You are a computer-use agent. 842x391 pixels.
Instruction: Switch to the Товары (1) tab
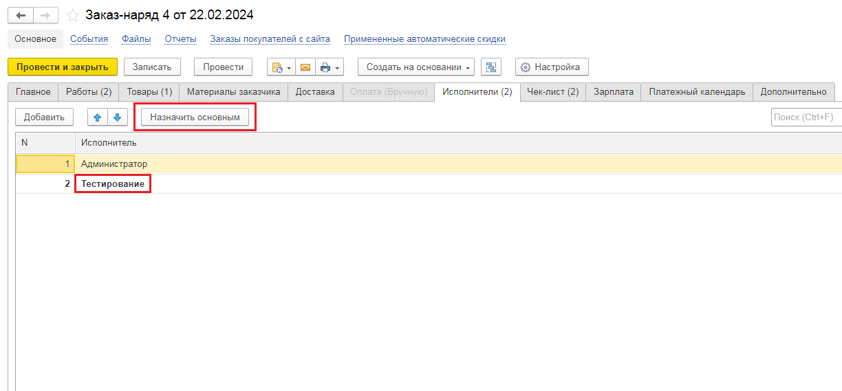click(149, 92)
